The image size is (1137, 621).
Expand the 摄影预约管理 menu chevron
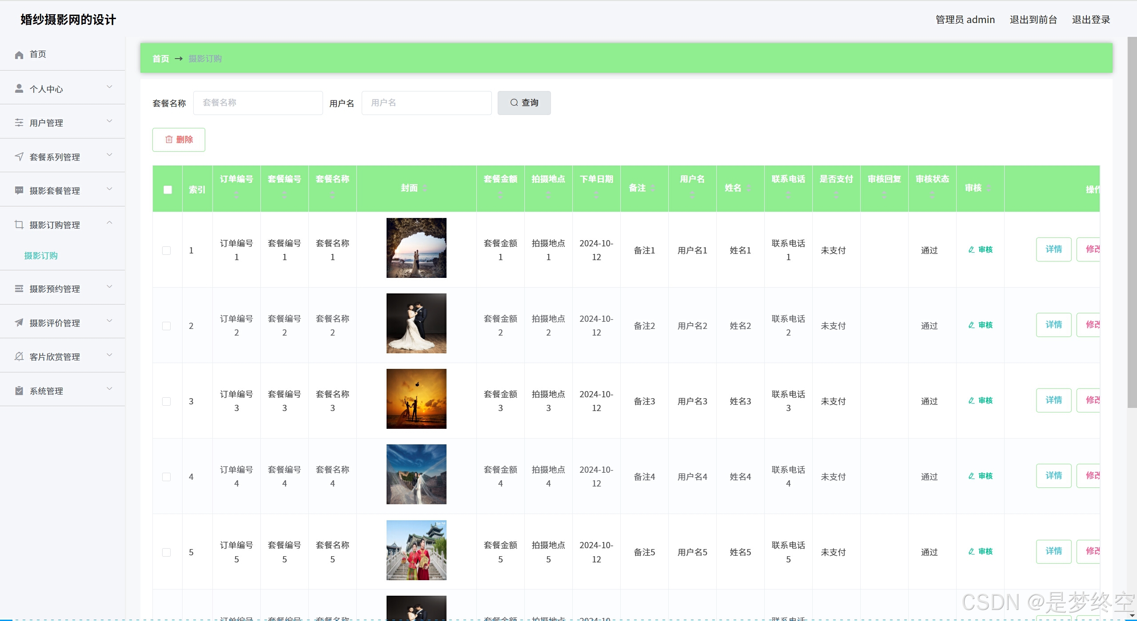(109, 287)
